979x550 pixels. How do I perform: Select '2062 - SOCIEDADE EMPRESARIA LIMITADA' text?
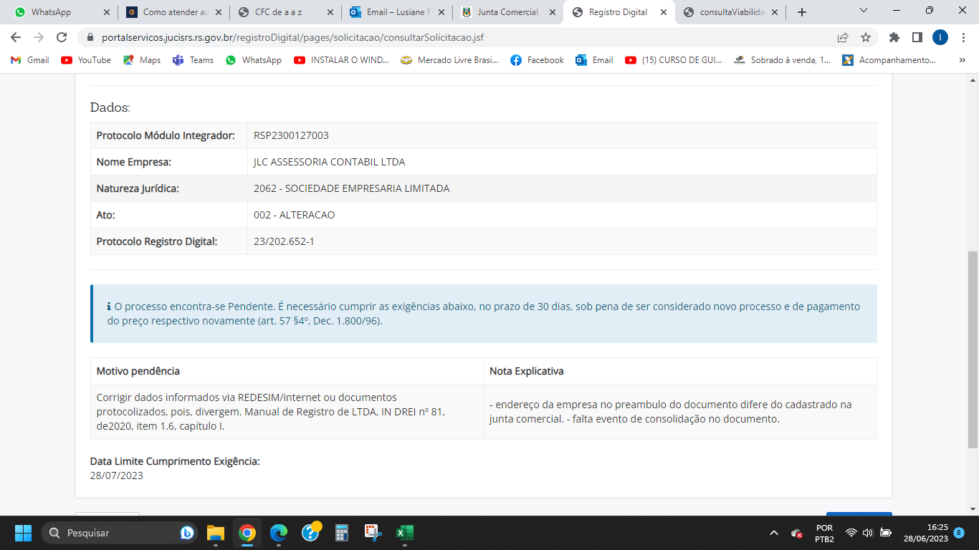[x=351, y=188]
